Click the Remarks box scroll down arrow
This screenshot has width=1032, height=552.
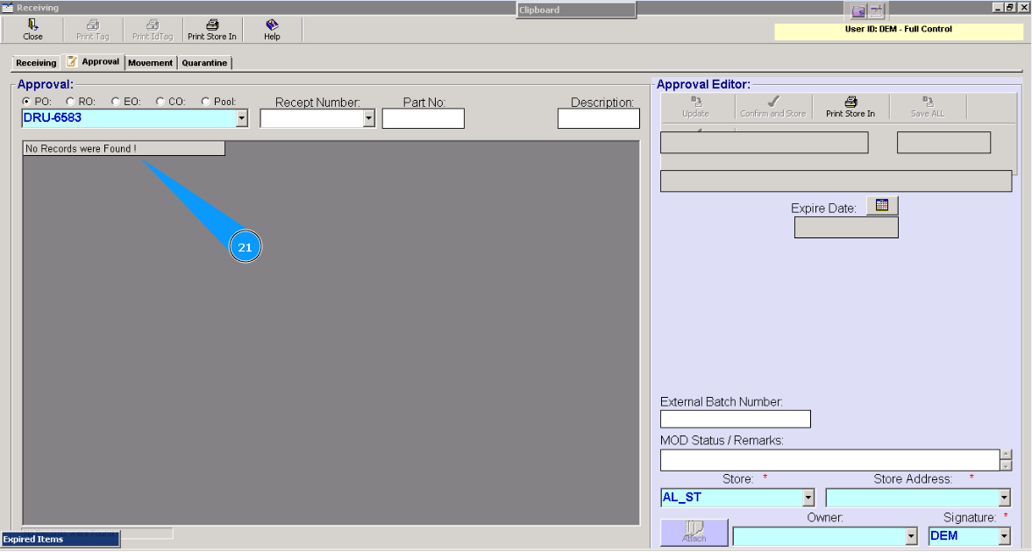point(1006,466)
